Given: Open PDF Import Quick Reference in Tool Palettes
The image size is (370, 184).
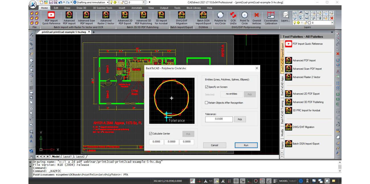Looking at the screenshot, I should point(304,44).
